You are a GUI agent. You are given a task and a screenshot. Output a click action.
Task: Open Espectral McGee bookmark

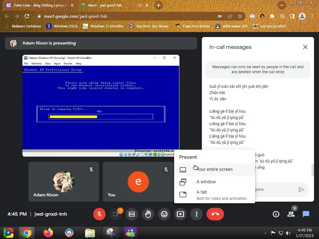[193, 26]
